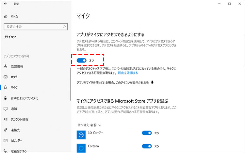Viewport: 245px width, 153px height.
Task: Select 位置情報 in the sidebar
Action: coord(17,67)
